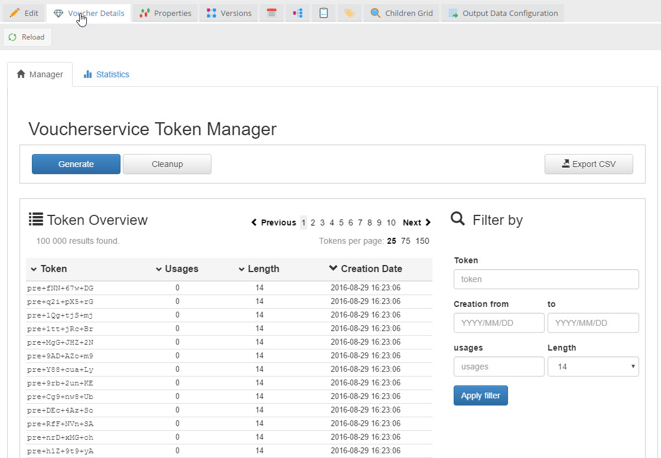Focus the Creation from date field

499,323
